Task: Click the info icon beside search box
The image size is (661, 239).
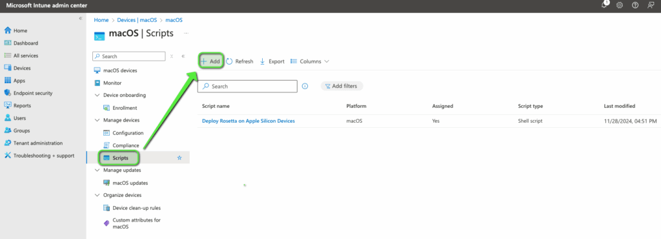Action: pyautogui.click(x=305, y=86)
